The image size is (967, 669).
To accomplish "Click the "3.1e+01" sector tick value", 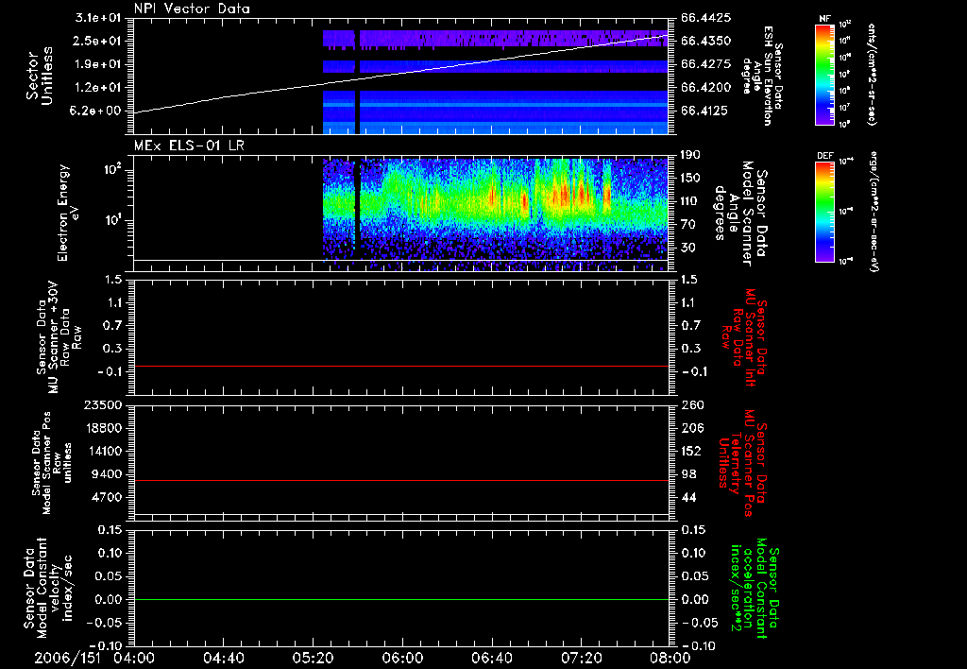I will 98,18.
